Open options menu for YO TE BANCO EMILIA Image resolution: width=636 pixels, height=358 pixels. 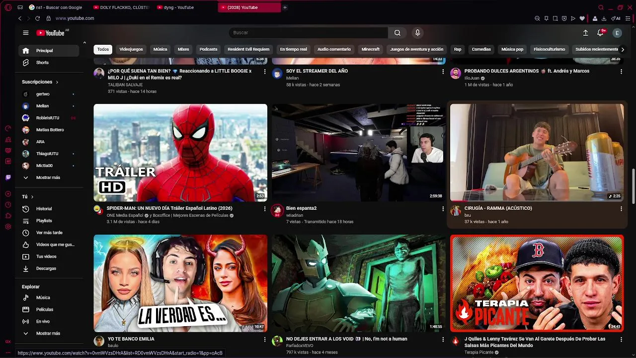click(x=264, y=340)
